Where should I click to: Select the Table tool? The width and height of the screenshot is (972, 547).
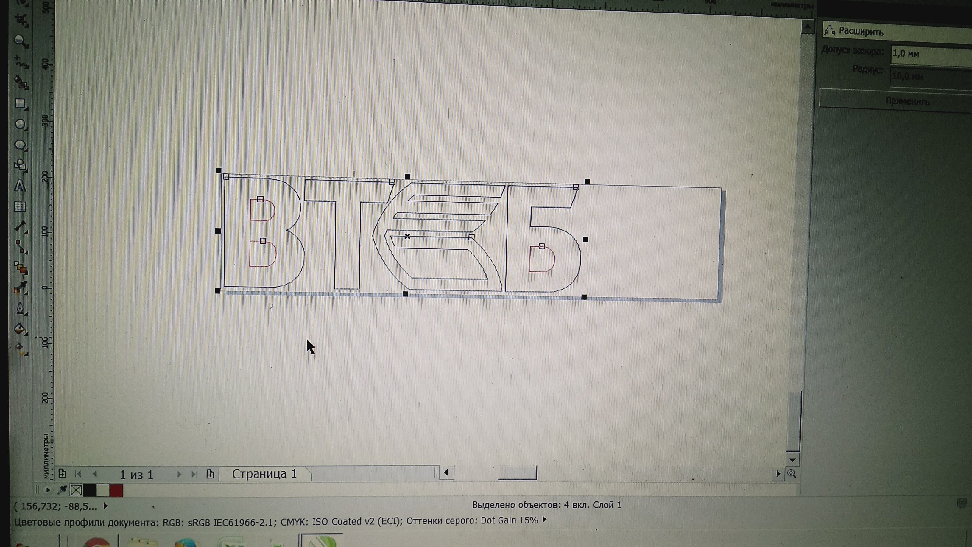coord(20,206)
